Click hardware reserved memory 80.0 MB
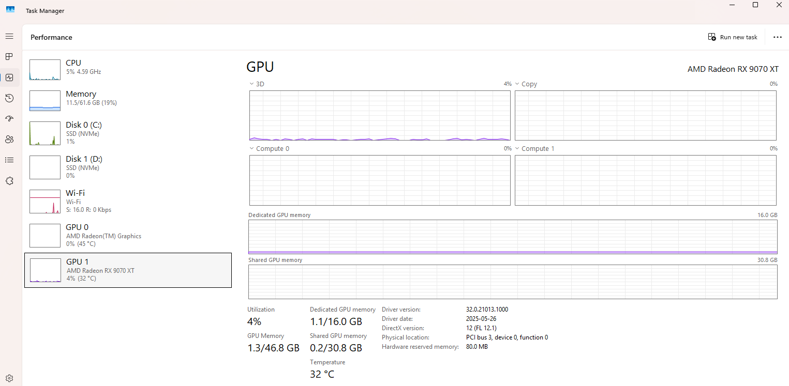Screen dimensions: 789x386 [x=477, y=347]
